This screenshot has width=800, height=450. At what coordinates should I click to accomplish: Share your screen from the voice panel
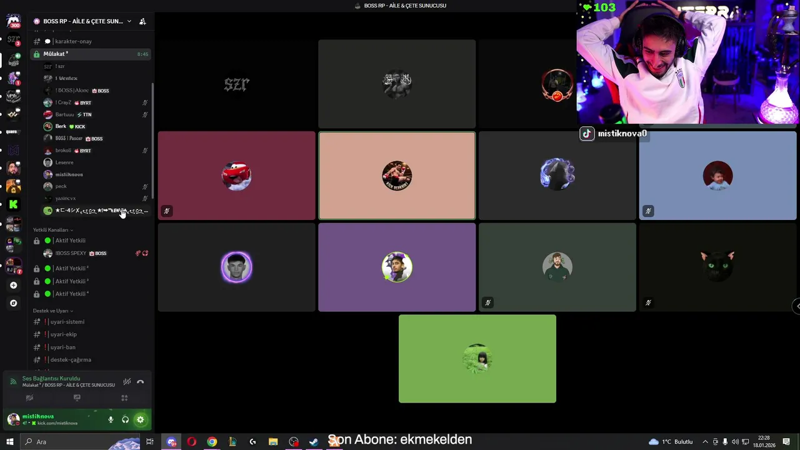(x=77, y=398)
